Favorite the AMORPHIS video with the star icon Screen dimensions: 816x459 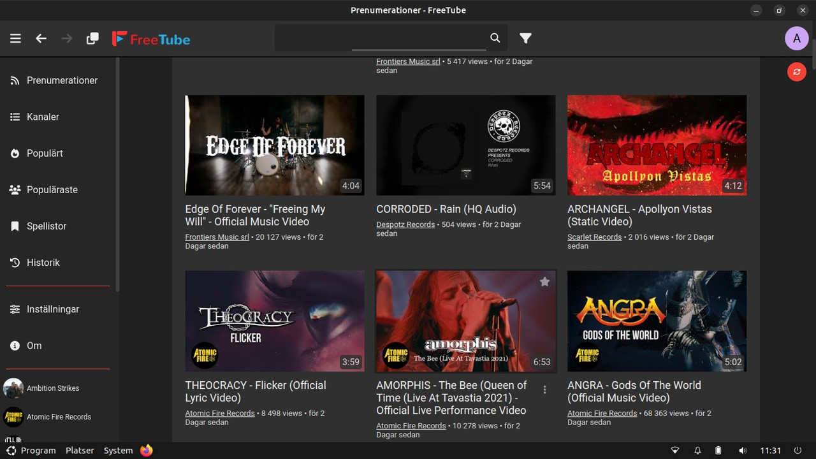(x=544, y=282)
